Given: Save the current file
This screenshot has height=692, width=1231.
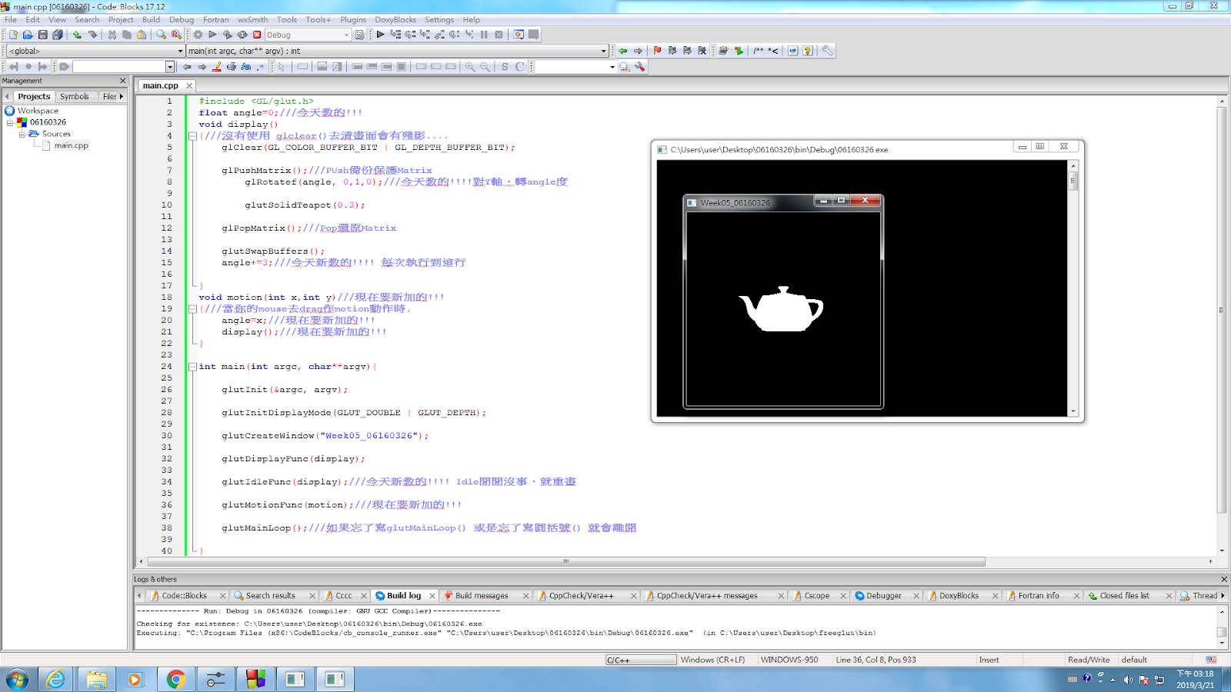Looking at the screenshot, I should (x=43, y=35).
